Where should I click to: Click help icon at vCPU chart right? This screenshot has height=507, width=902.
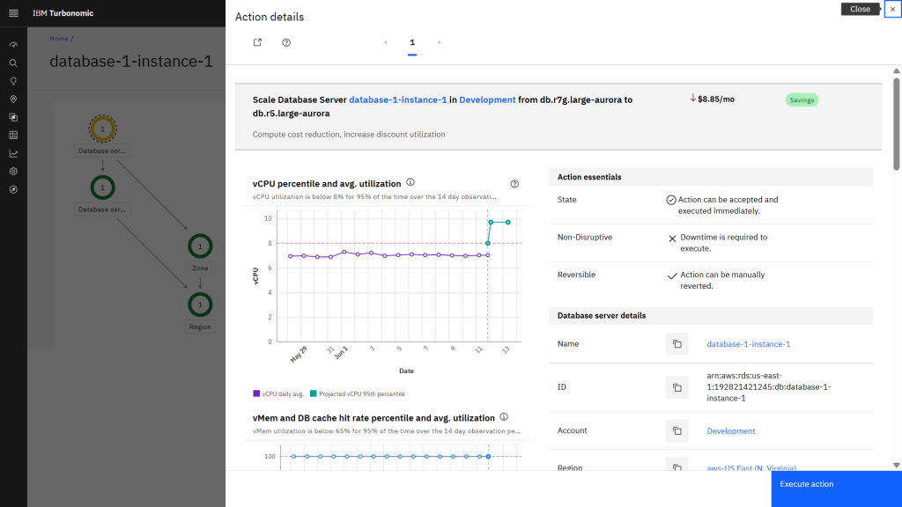pos(514,184)
